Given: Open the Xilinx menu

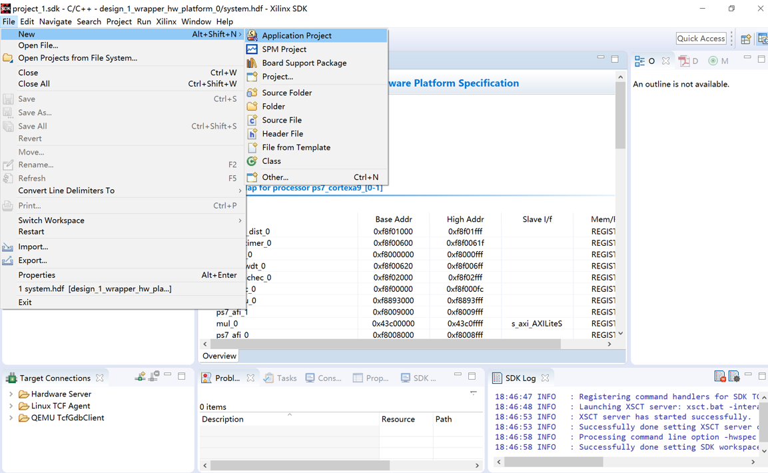Looking at the screenshot, I should tap(166, 21).
